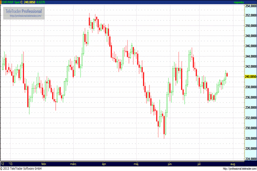Click the 'ápr.' date axis label

pyautogui.click(x=103, y=164)
